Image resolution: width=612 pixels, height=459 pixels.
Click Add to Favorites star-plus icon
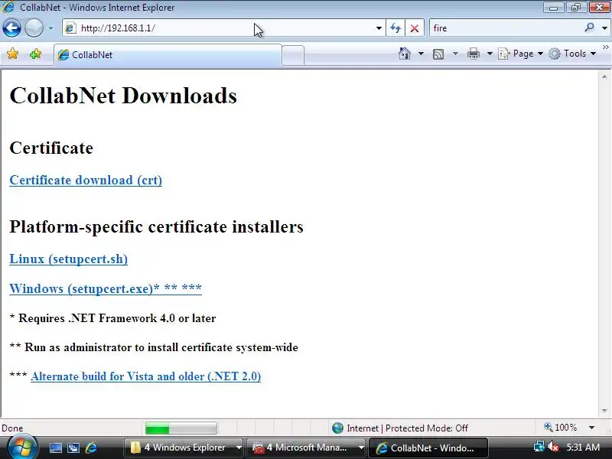(35, 54)
